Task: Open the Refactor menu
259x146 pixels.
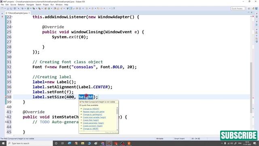Action: pyautogui.click(x=21, y=4)
